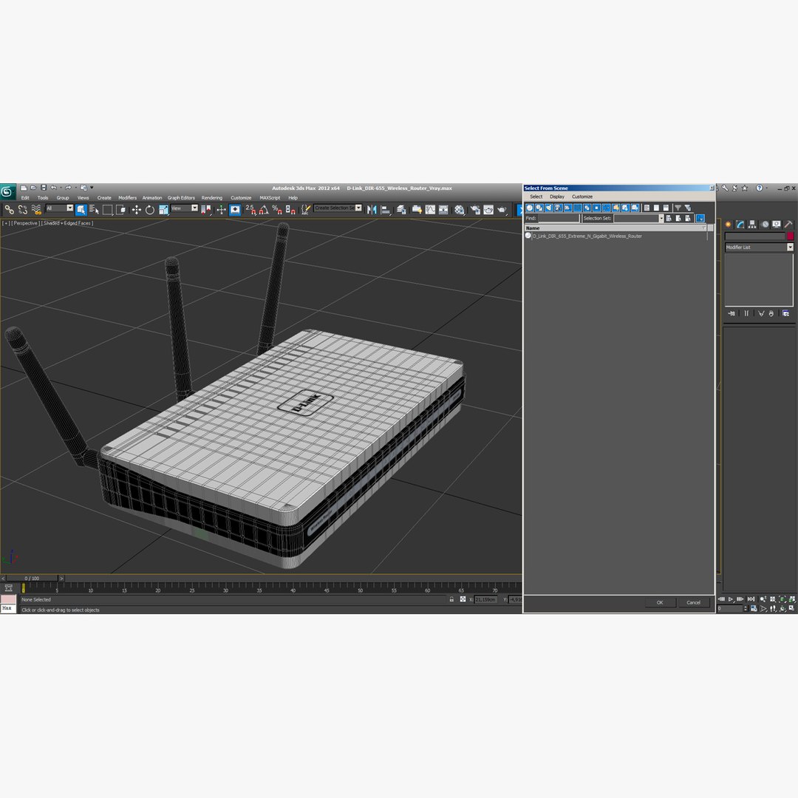The height and width of the screenshot is (798, 798).
Task: Click the Shaded + Edged Faces viewport label
Action: 66,223
